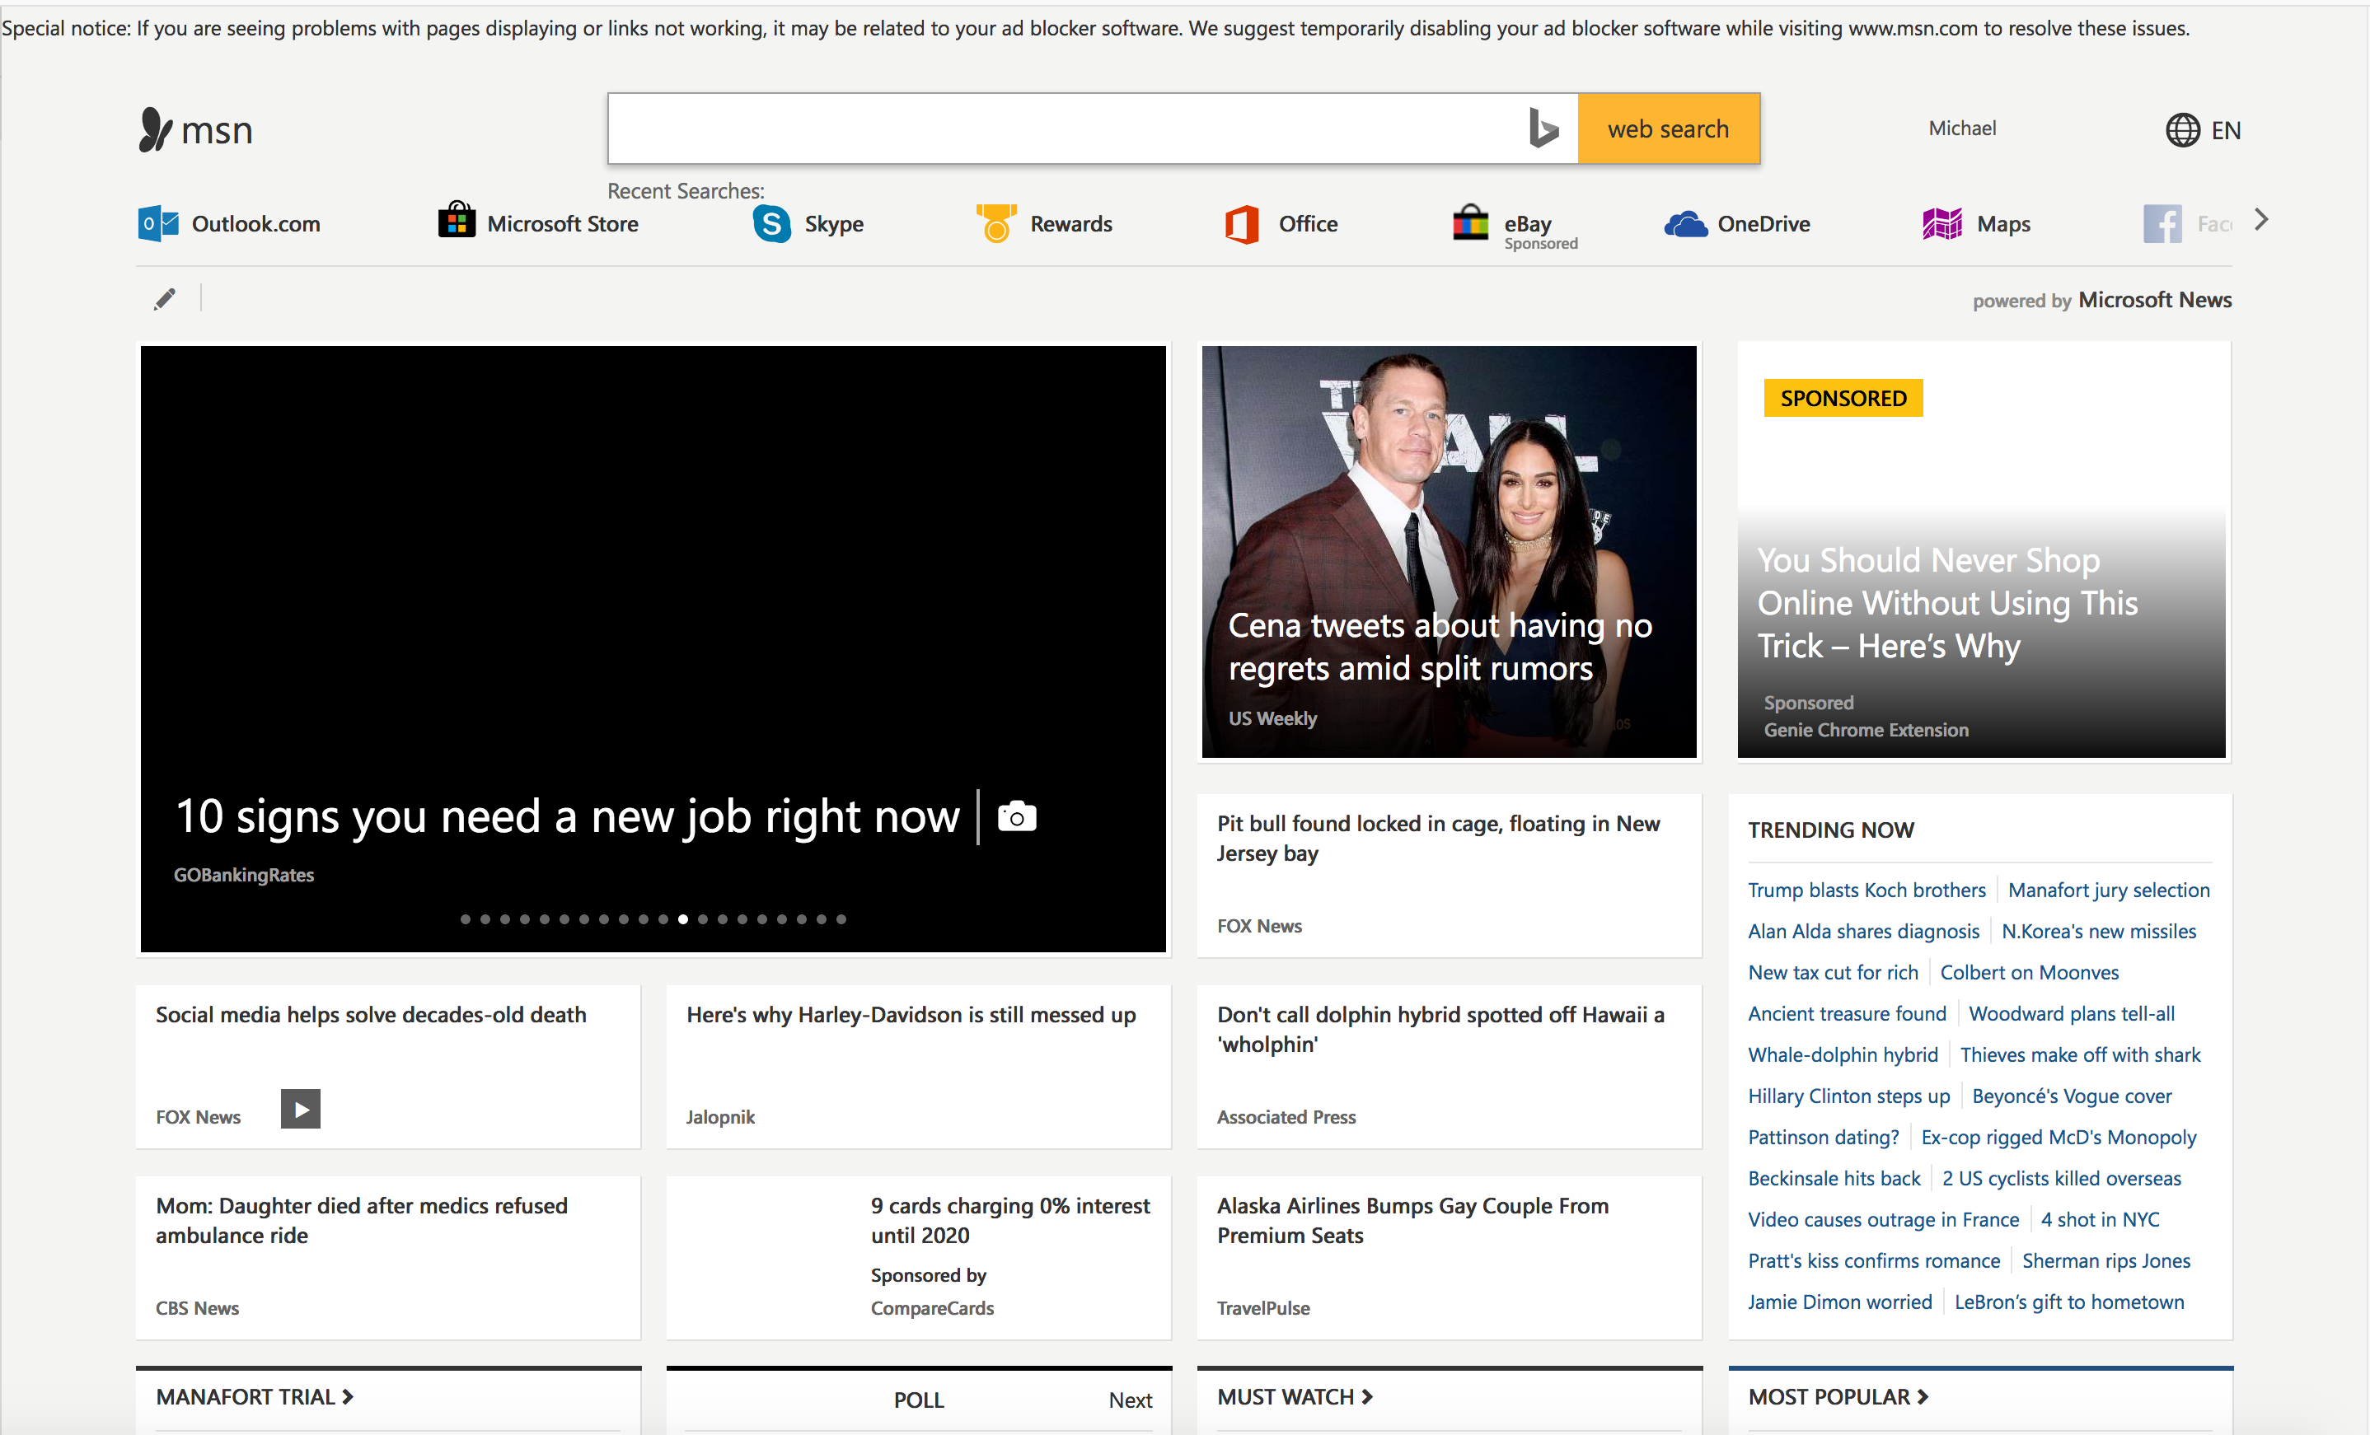This screenshot has width=2370, height=1435.
Task: Open the Cena tweets story thumbnail
Action: pyautogui.click(x=1450, y=552)
